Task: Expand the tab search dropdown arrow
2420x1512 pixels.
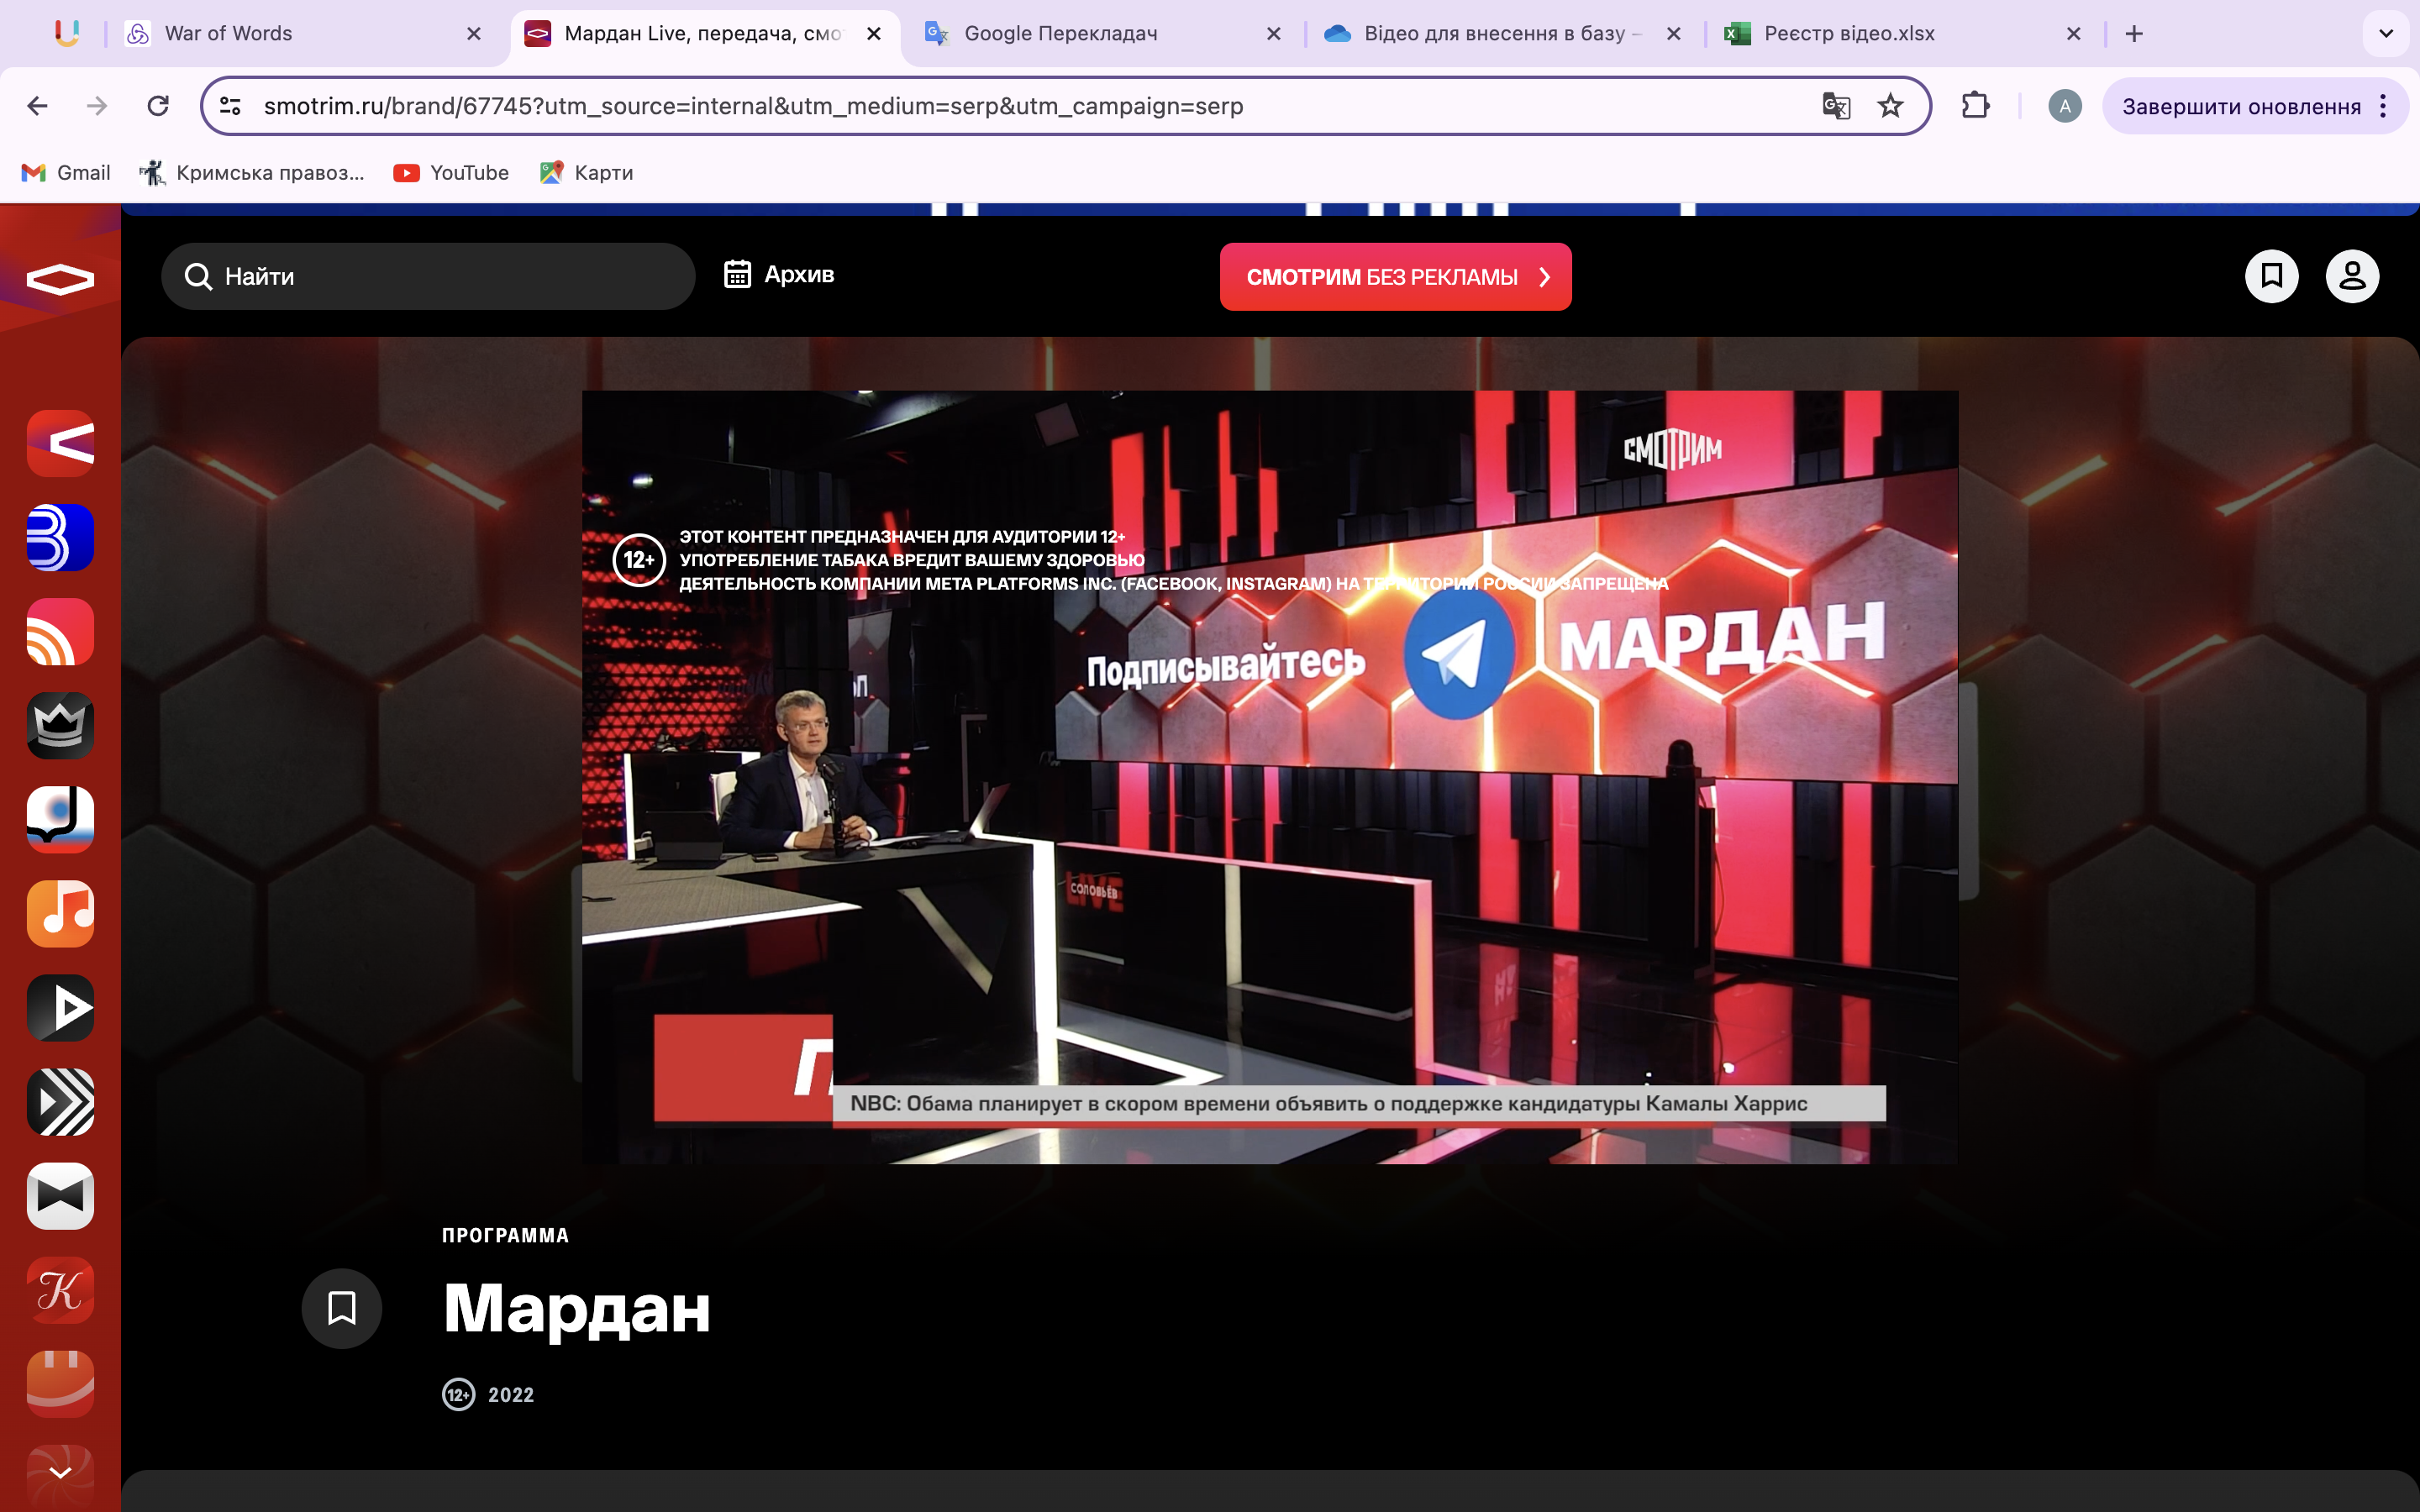Action: pyautogui.click(x=2386, y=34)
